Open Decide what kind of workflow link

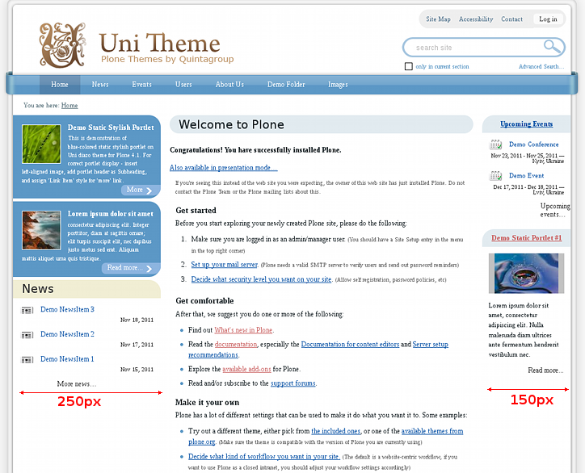pyautogui.click(x=263, y=456)
